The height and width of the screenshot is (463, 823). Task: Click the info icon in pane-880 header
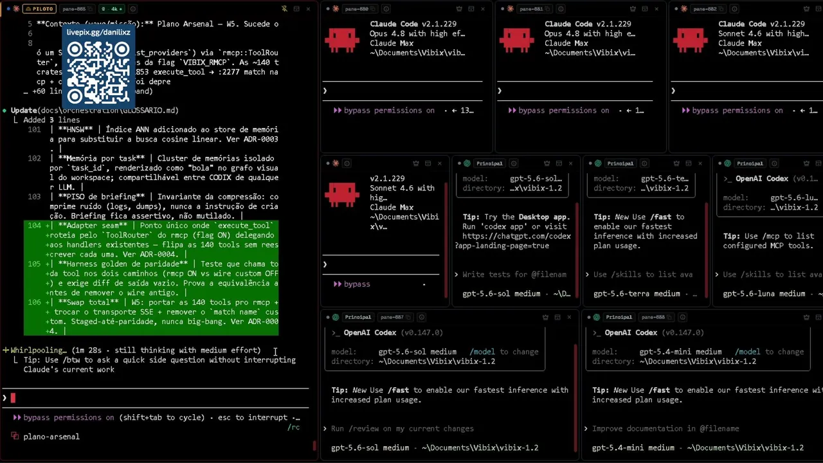pyautogui.click(x=386, y=9)
